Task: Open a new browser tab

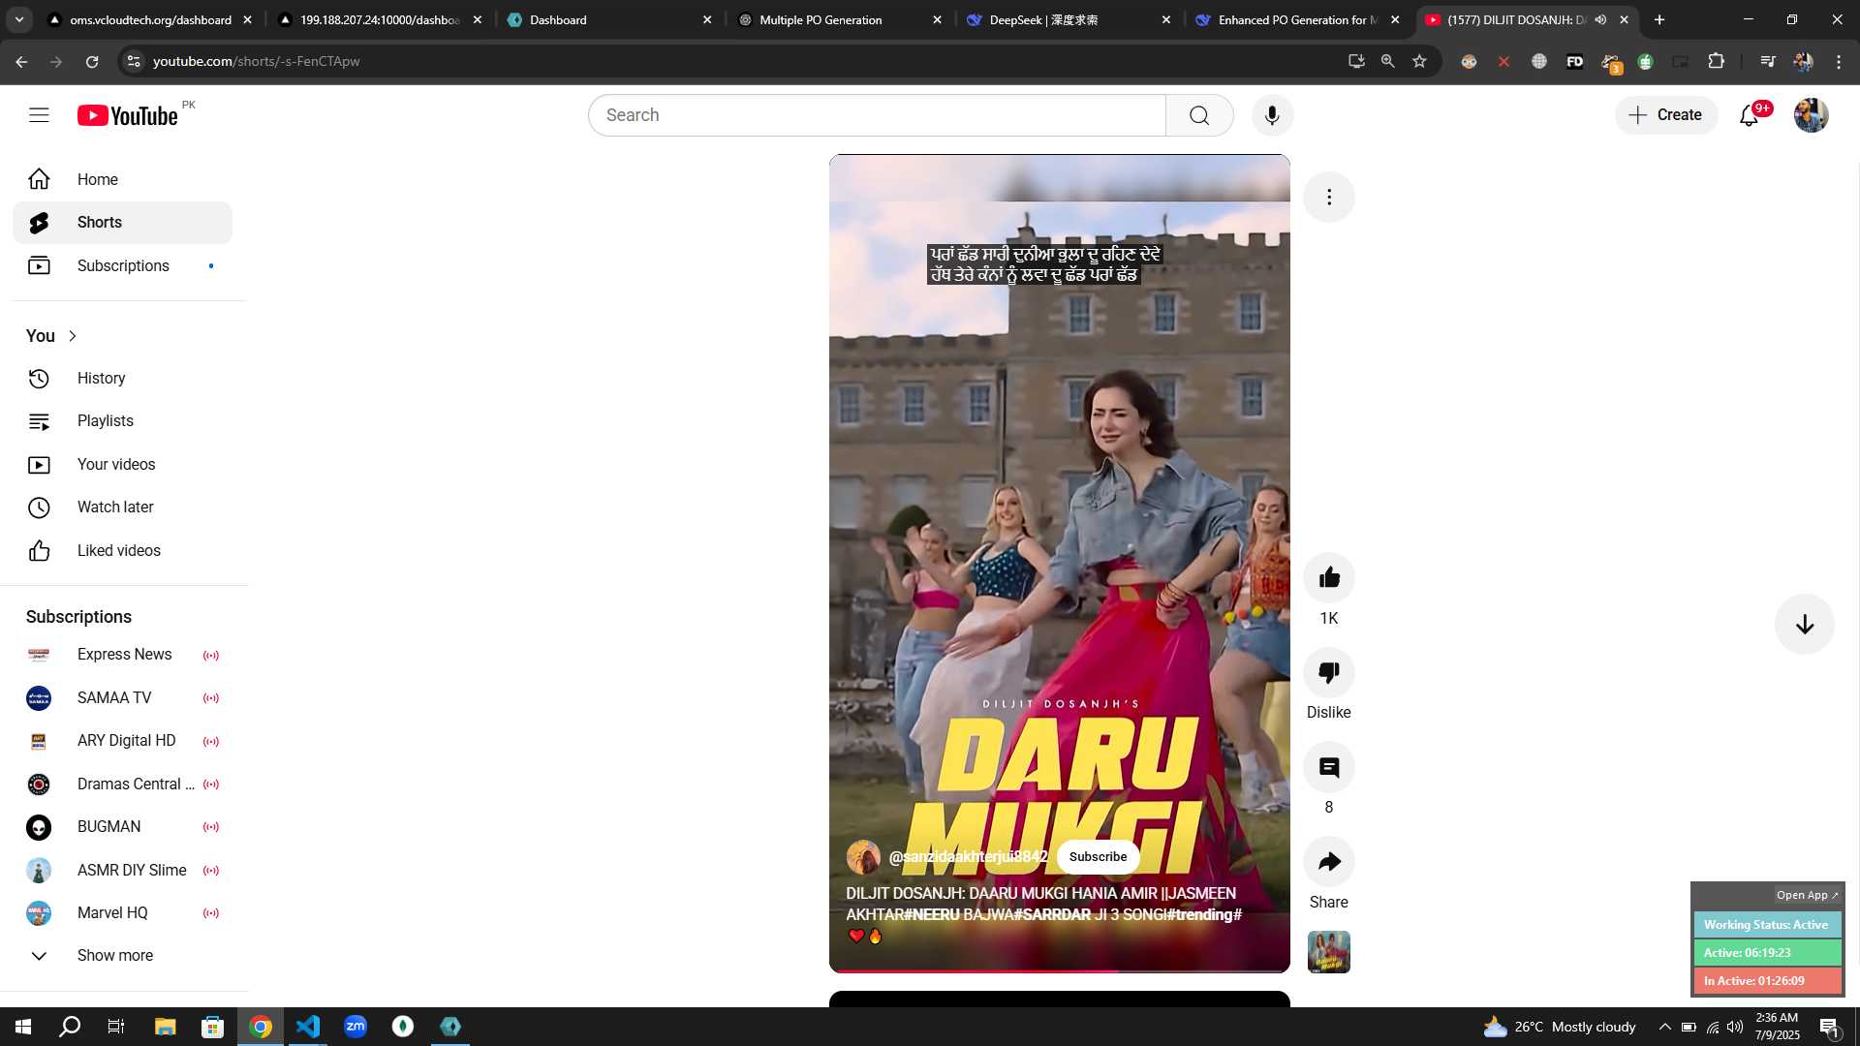Action: [x=1659, y=19]
